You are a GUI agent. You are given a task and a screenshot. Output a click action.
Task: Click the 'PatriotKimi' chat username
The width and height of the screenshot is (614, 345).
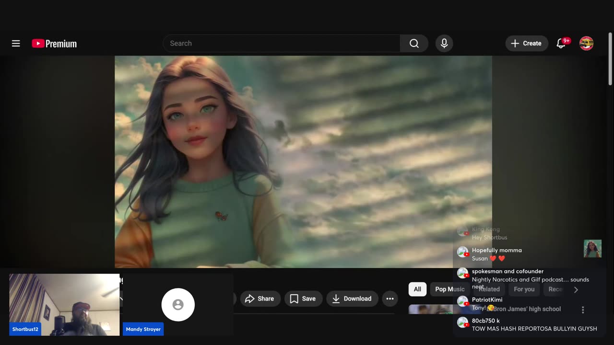487,299
